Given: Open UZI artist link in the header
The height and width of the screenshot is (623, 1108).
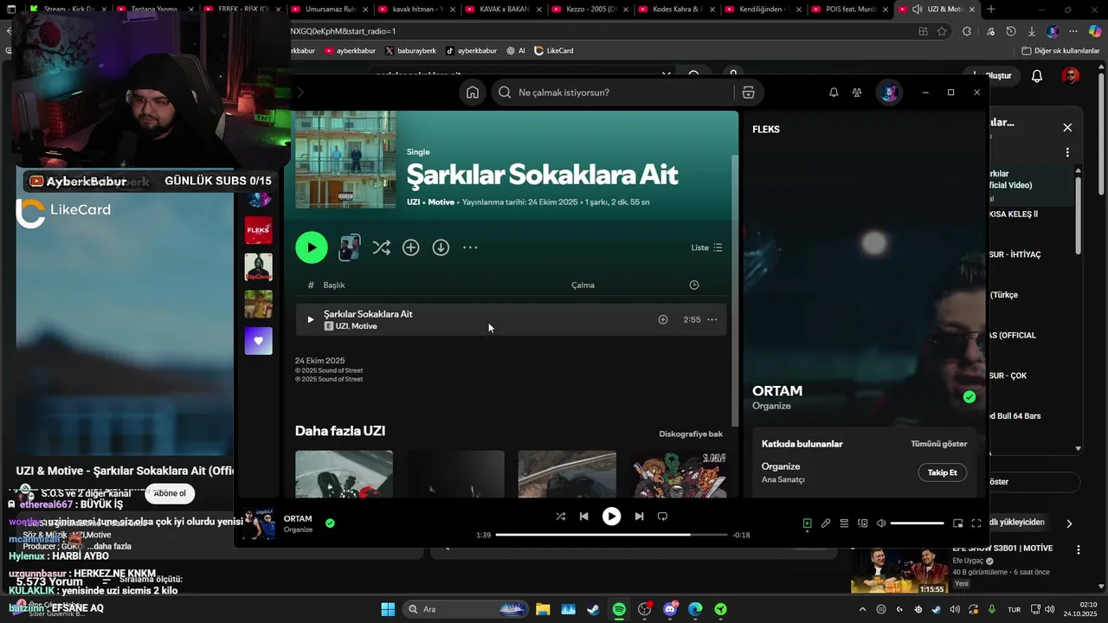Looking at the screenshot, I should pyautogui.click(x=414, y=202).
